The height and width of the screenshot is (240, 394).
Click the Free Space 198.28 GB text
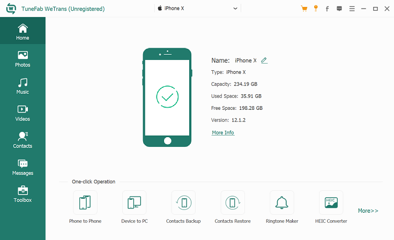pyautogui.click(x=237, y=108)
